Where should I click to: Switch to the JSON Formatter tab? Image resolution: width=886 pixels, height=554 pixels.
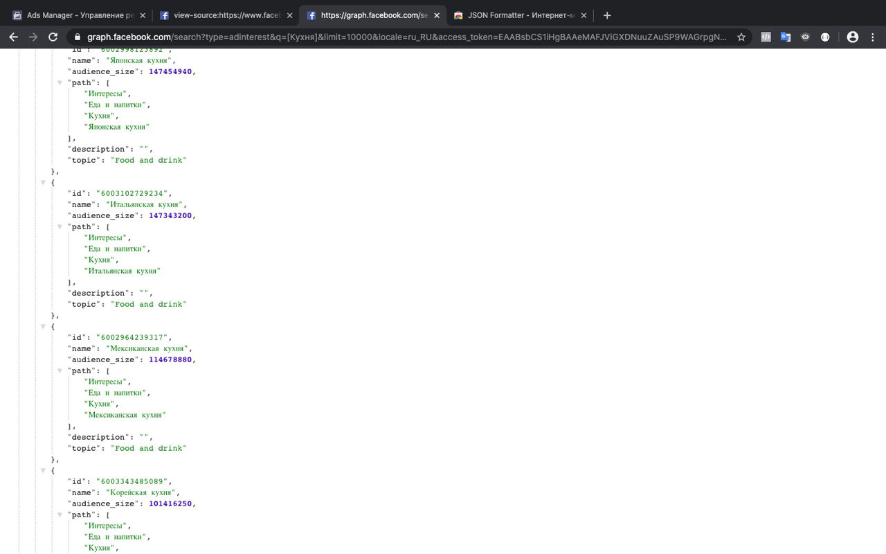(520, 15)
